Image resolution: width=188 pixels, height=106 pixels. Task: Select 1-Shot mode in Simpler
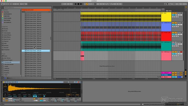(5, 90)
